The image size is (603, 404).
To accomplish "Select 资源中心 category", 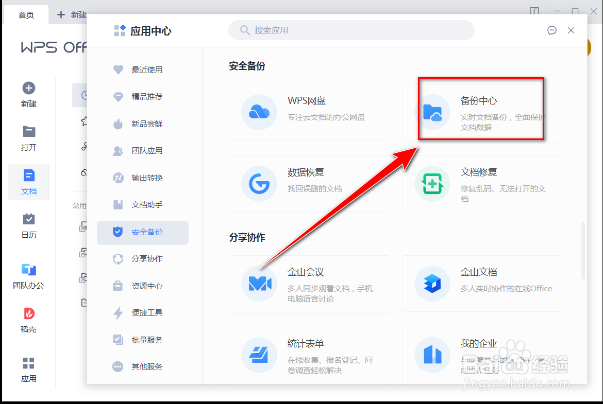I will [143, 286].
